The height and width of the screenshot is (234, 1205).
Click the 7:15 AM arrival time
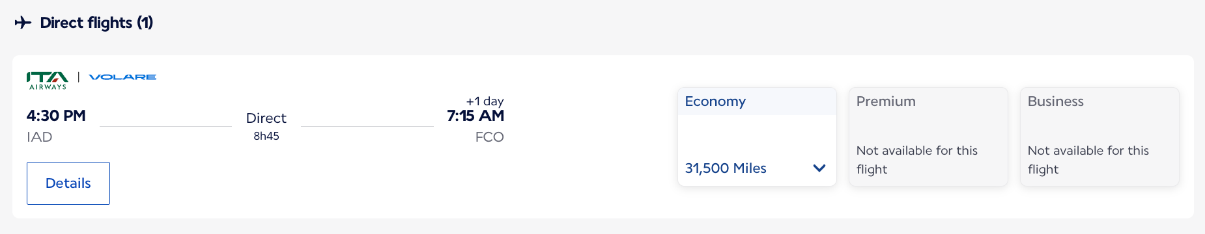click(475, 116)
